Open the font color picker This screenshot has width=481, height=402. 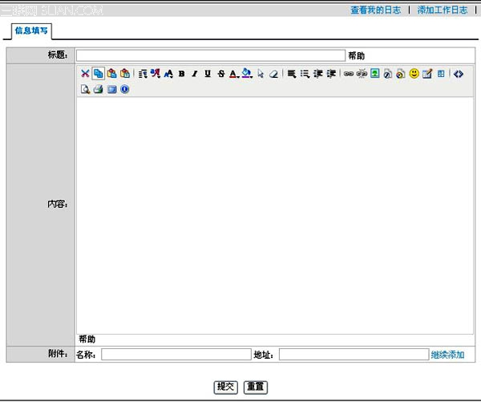pos(233,74)
